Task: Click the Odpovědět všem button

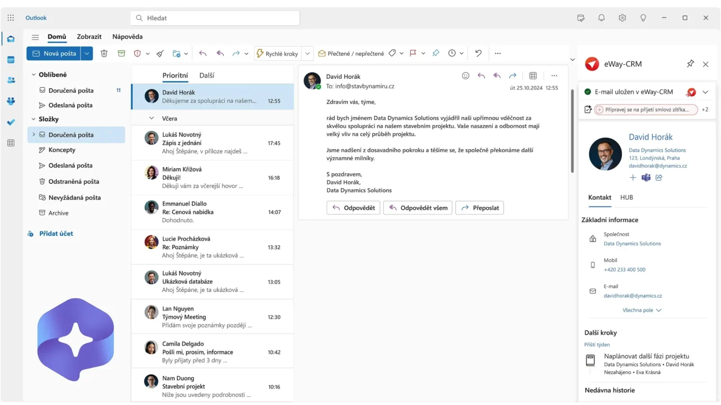Action: coord(418,208)
